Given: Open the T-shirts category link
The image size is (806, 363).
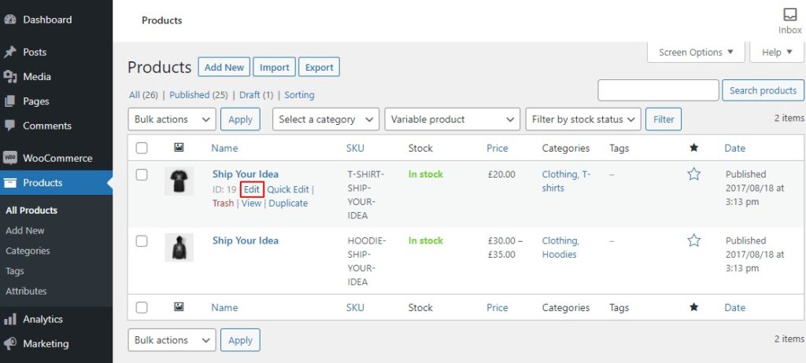Looking at the screenshot, I should point(566,181).
